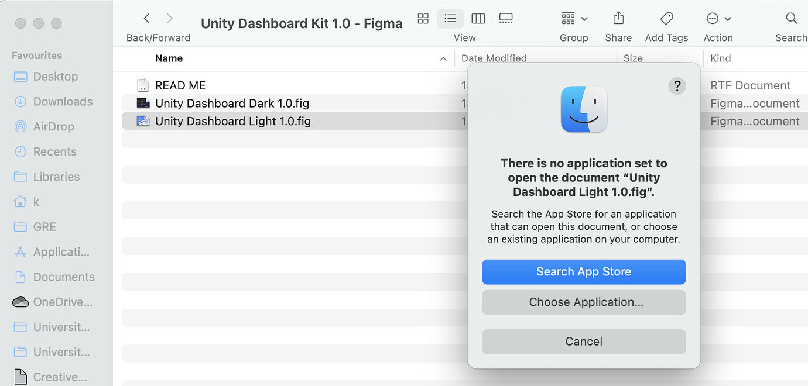Click the help question mark button
Screen dimensions: 808x386
tap(677, 86)
